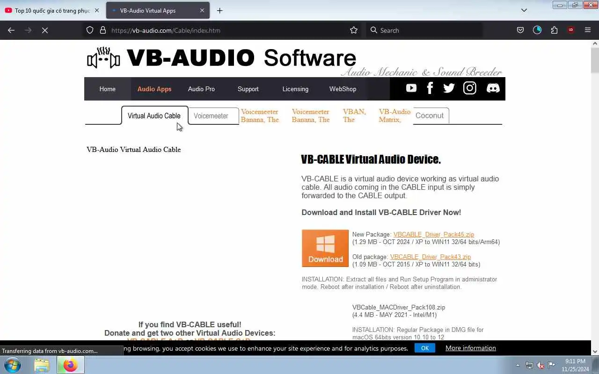Viewport: 599px width, 374px height.
Task: Open the VBAN tab link
Action: point(354,115)
